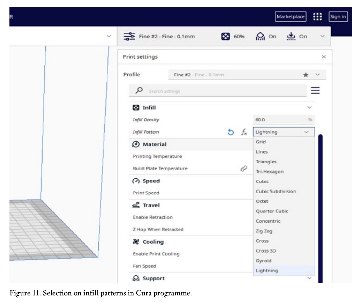The image size is (356, 302).
Task: Click the fx formula icon
Action: pos(244,132)
